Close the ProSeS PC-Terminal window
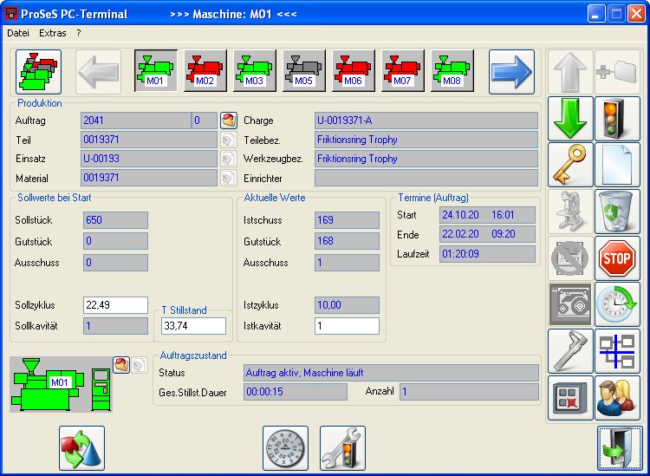 [x=636, y=14]
